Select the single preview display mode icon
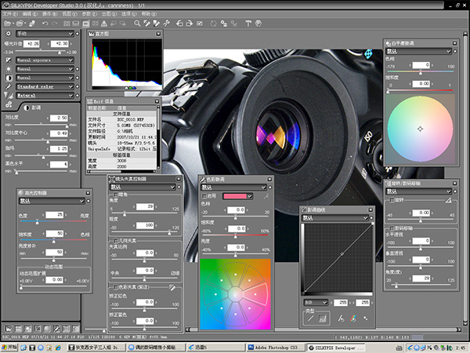 pyautogui.click(x=85, y=23)
